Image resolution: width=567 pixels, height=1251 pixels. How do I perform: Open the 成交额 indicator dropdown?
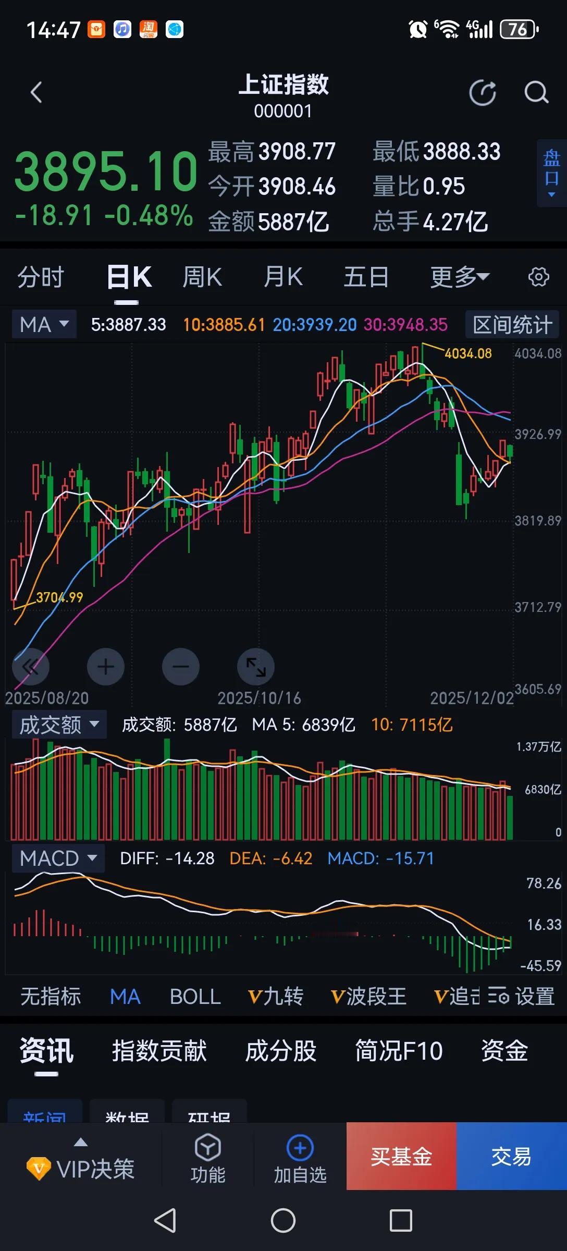coord(59,725)
